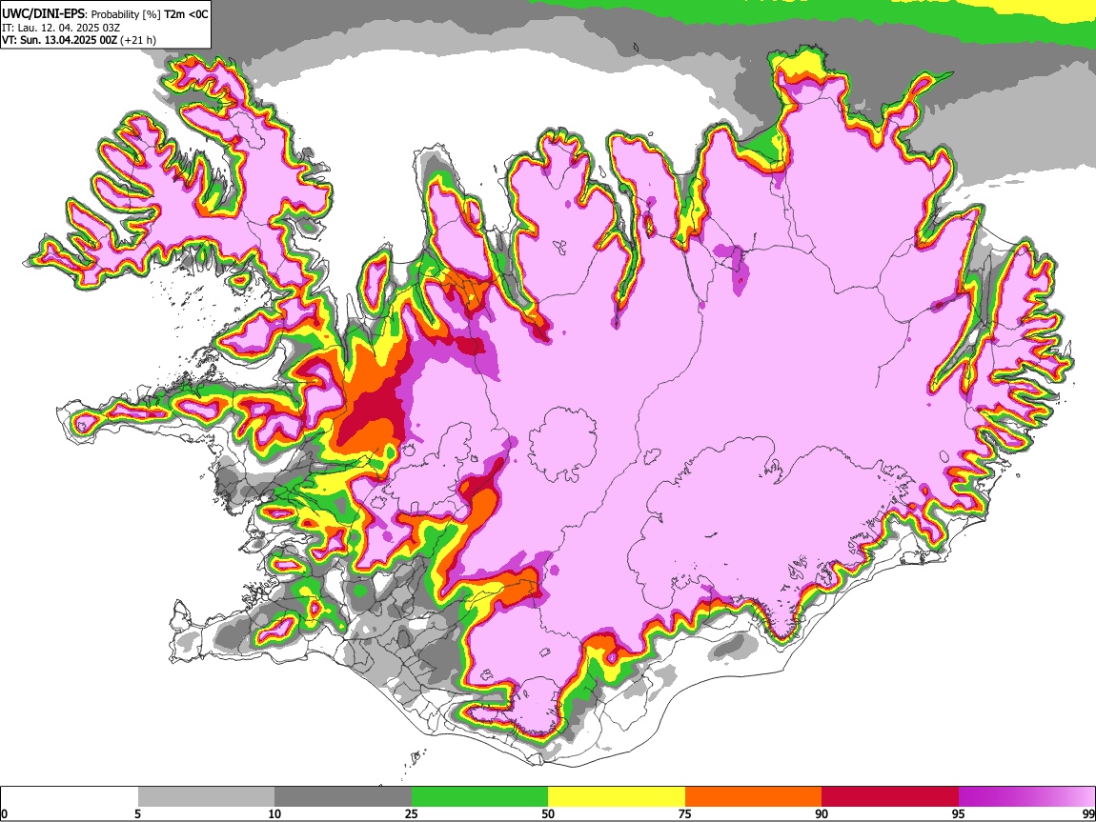Click the legend label '25'
The width and height of the screenshot is (1096, 822).
(412, 813)
